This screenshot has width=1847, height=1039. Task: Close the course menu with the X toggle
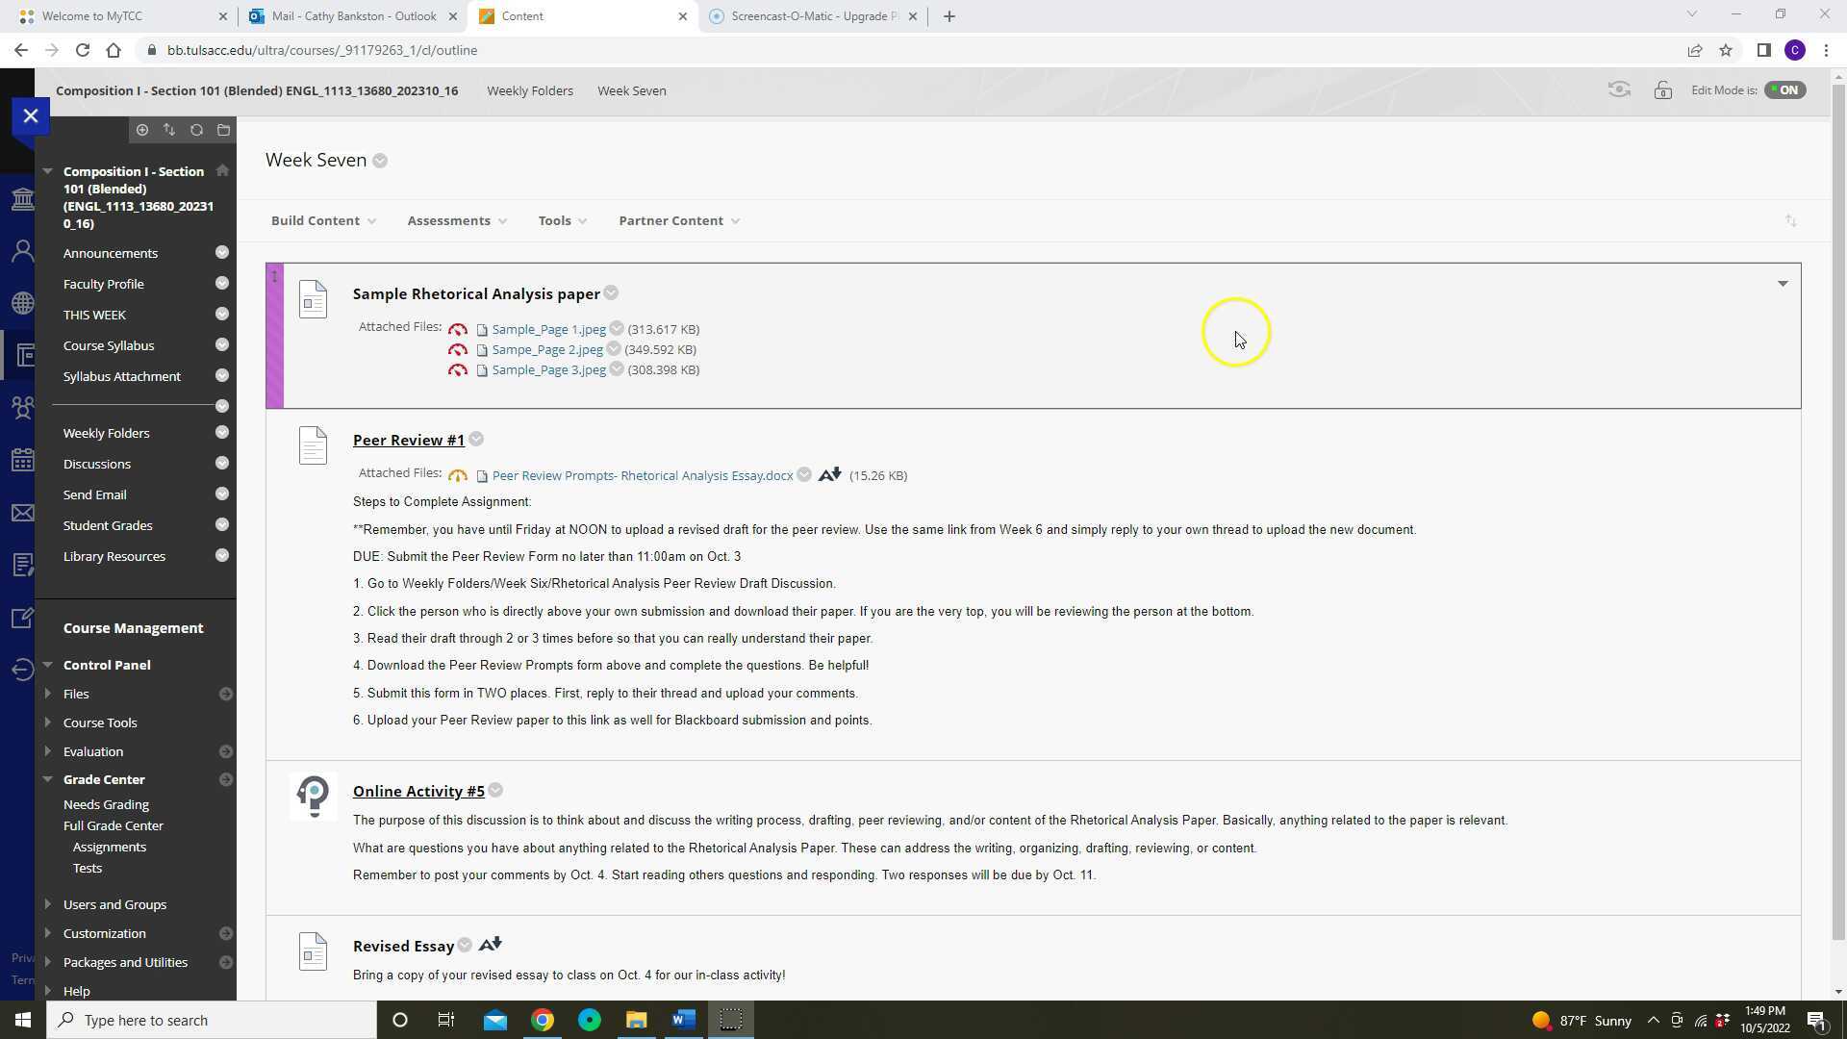pyautogui.click(x=30, y=114)
